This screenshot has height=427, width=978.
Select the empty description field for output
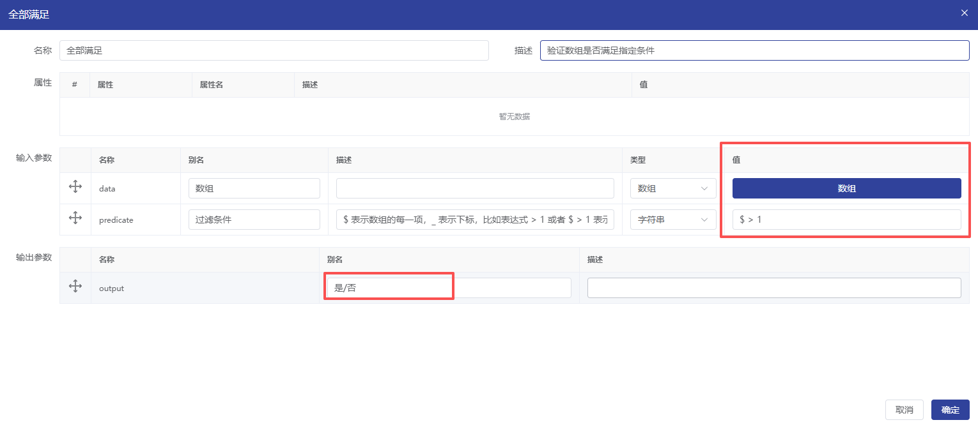point(773,288)
